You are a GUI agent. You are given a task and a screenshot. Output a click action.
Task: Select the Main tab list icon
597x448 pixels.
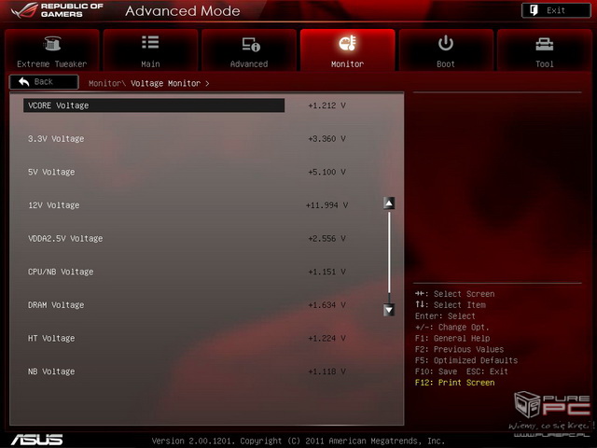(x=150, y=43)
